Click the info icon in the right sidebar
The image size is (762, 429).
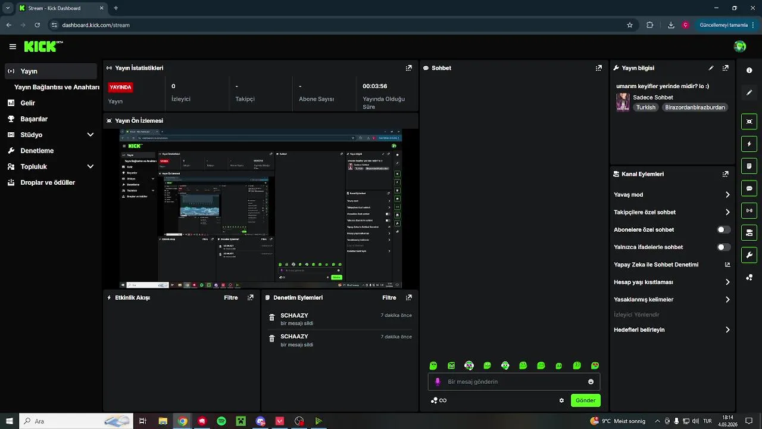coord(749,70)
